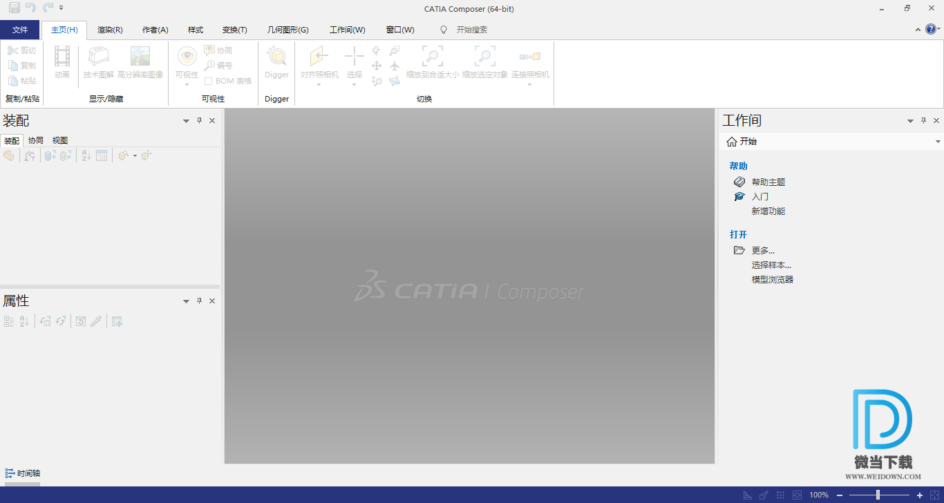Click the zoom slider handle in status bar
Image resolution: width=944 pixels, height=503 pixels.
click(x=878, y=495)
